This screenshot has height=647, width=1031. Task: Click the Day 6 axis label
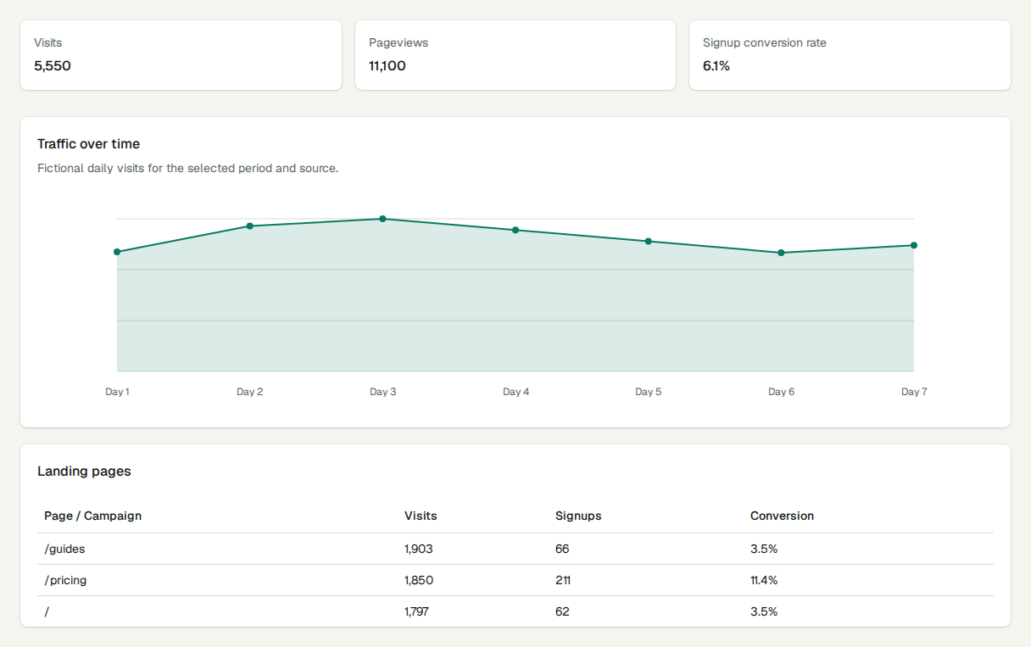tap(781, 392)
